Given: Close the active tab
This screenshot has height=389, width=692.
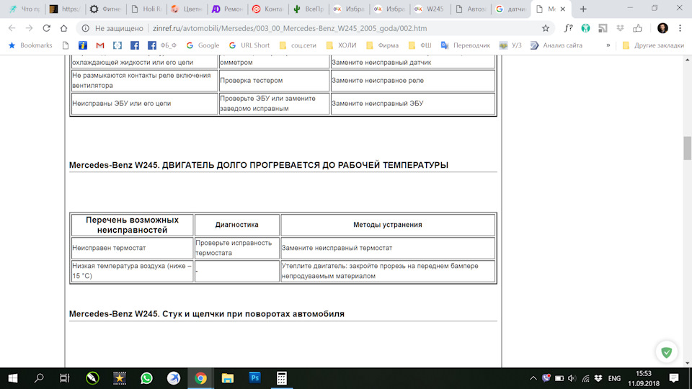Looking at the screenshot, I should [563, 9].
